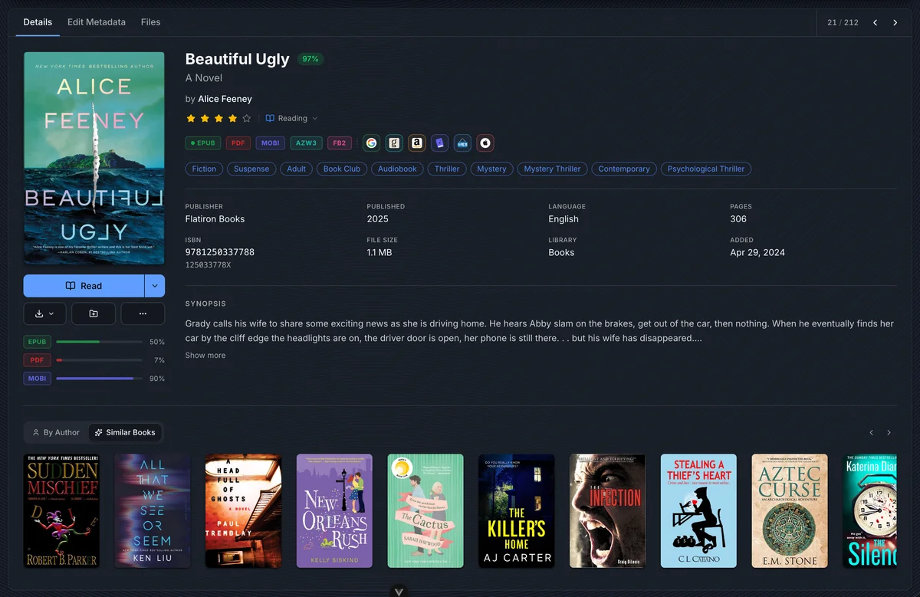The width and height of the screenshot is (920, 597).
Task: Click the second rating star
Action: 205,119
